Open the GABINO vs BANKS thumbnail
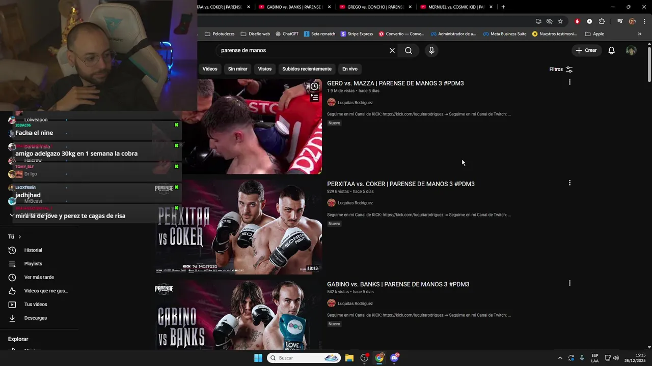The image size is (652, 366). tap(238, 315)
